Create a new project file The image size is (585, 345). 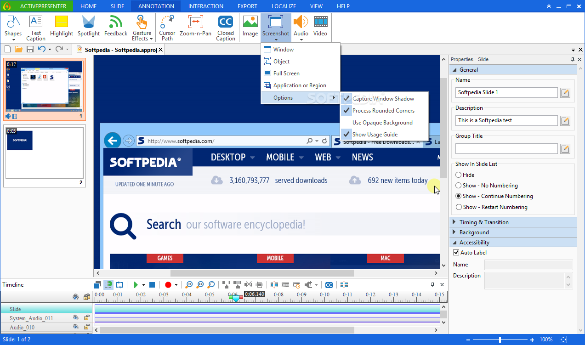8,49
